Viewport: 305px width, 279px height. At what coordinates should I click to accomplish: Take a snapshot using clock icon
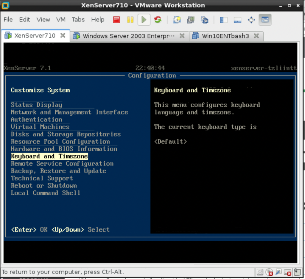pyautogui.click(x=177, y=20)
